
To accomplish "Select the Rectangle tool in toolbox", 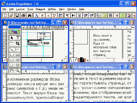I will 12,55.
